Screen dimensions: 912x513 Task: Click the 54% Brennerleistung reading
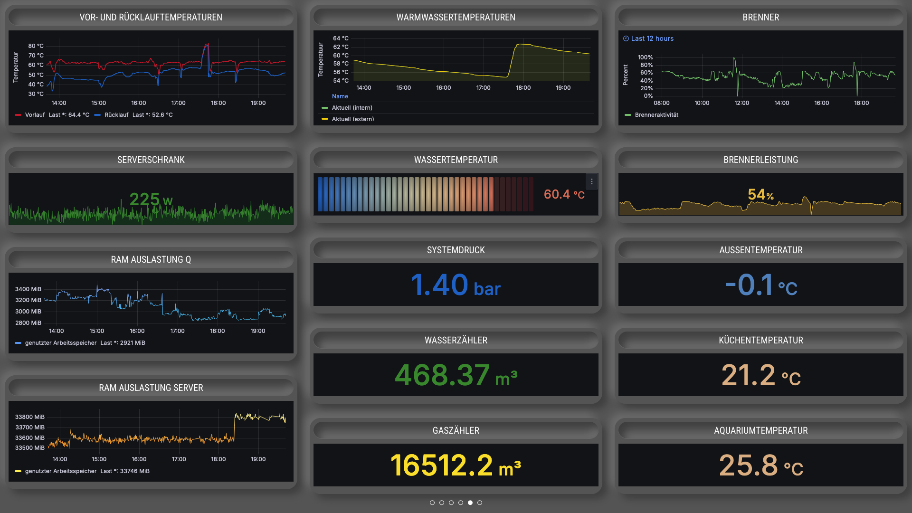761,194
